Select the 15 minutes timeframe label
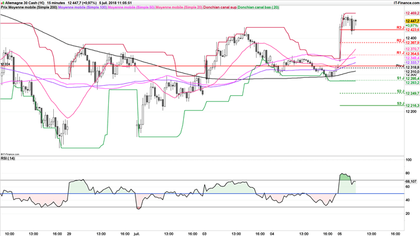 pos(56,2)
